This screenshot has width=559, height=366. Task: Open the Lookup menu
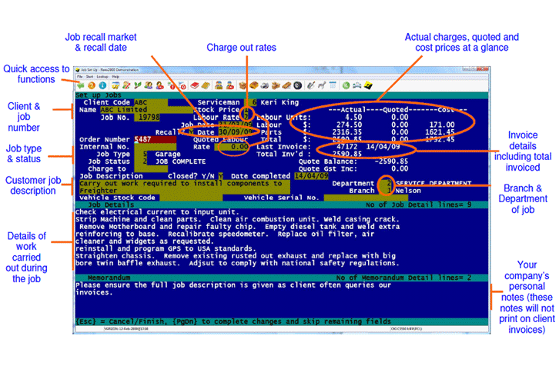tap(100, 77)
